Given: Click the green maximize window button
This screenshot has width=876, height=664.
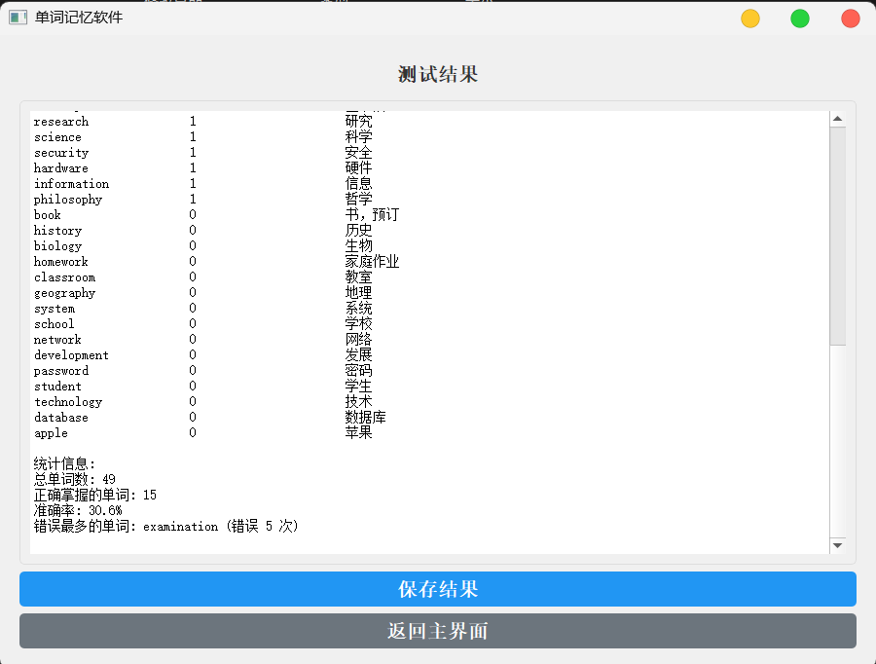Looking at the screenshot, I should (800, 18).
